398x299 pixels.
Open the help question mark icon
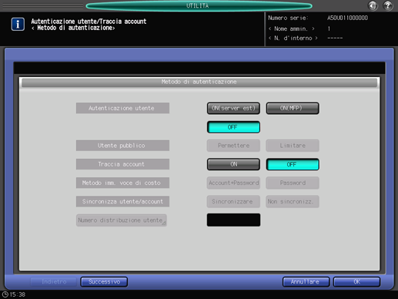[x=388, y=5]
